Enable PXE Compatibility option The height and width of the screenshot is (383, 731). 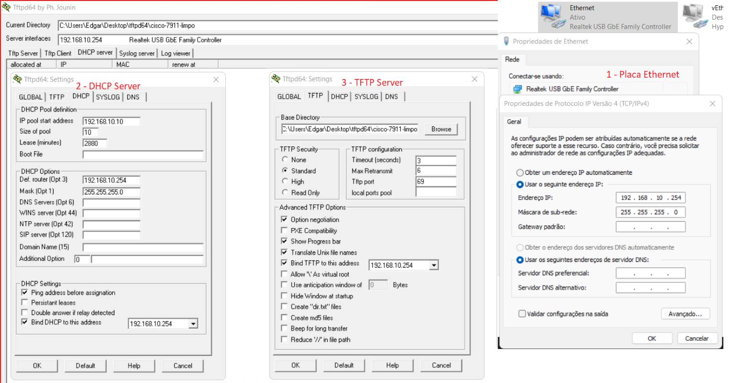pos(284,230)
